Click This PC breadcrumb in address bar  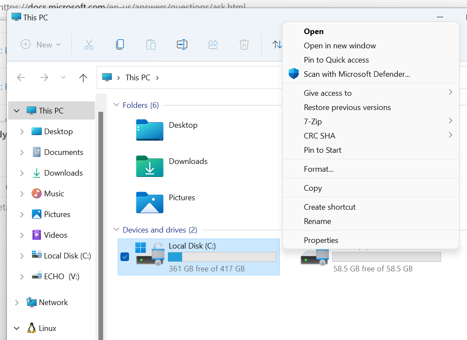(x=138, y=78)
